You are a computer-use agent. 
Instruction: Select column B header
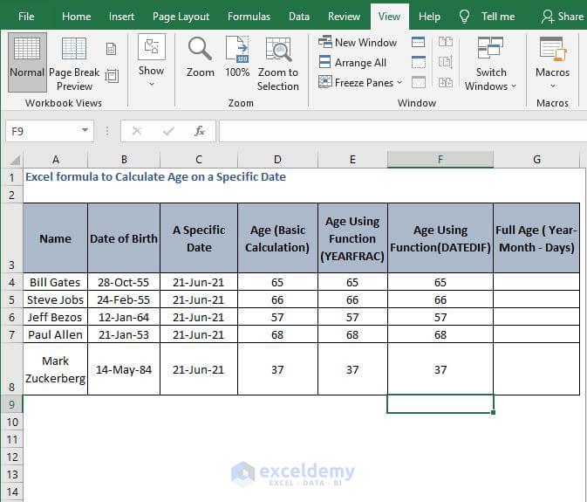pos(124,160)
